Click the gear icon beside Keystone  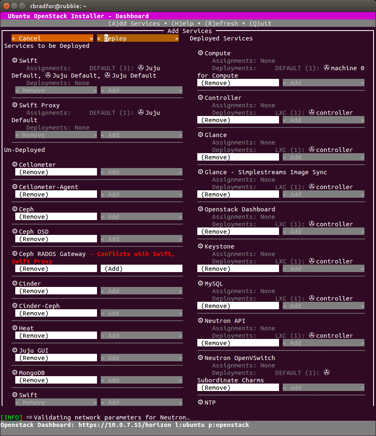pyautogui.click(x=200, y=246)
